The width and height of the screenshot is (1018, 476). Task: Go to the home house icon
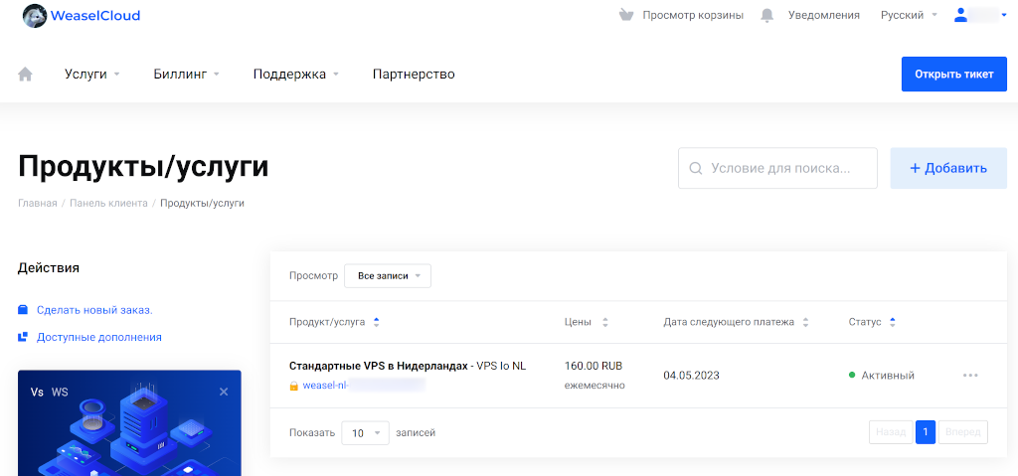(x=25, y=74)
